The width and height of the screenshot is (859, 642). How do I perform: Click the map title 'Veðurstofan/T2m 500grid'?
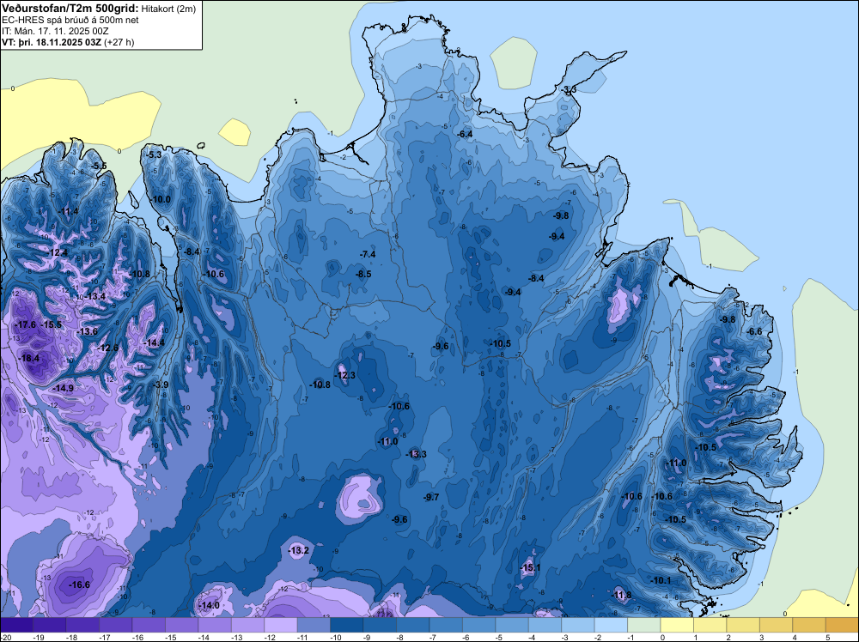(69, 8)
